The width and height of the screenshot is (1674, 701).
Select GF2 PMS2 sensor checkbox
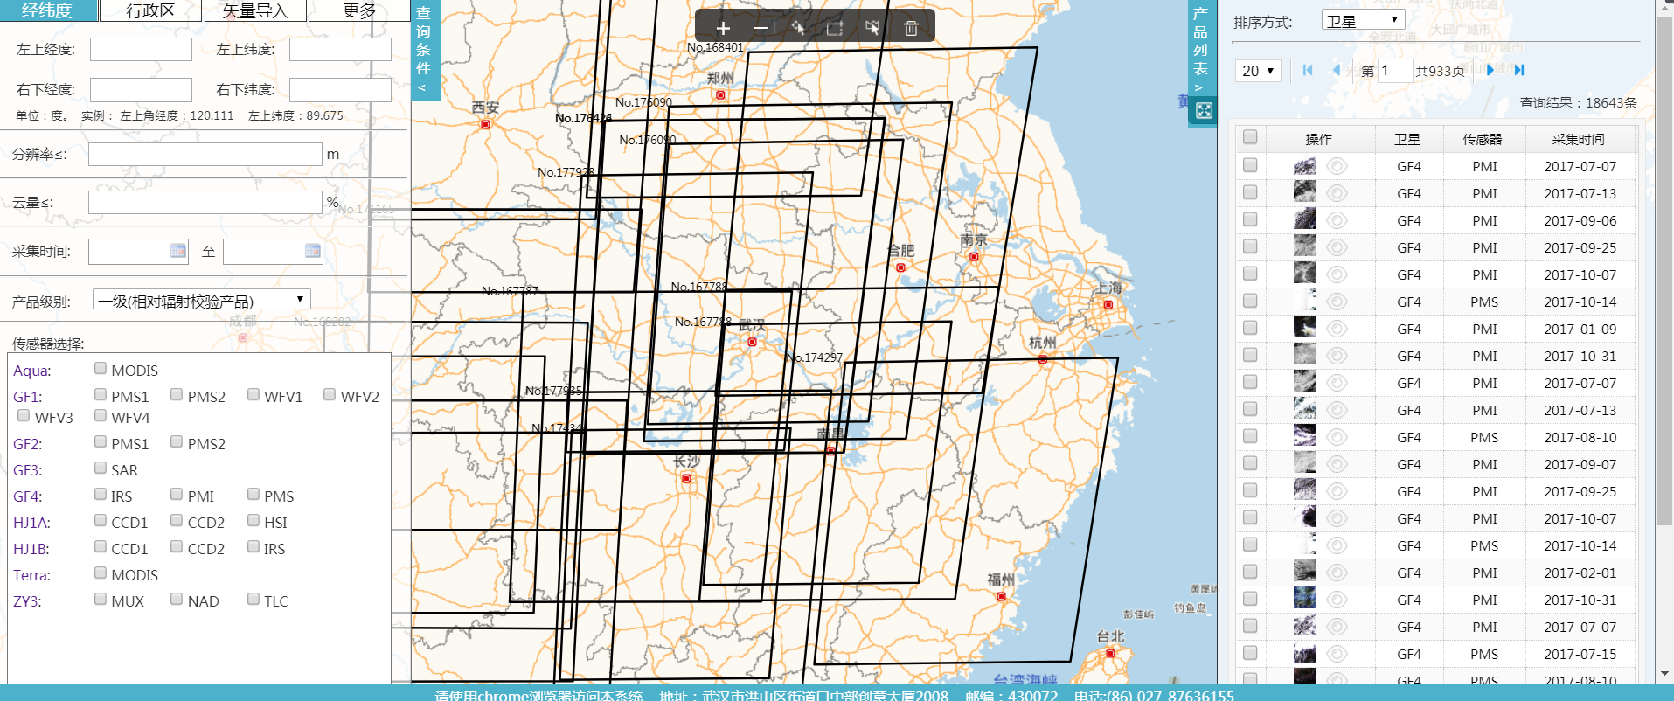[177, 441]
